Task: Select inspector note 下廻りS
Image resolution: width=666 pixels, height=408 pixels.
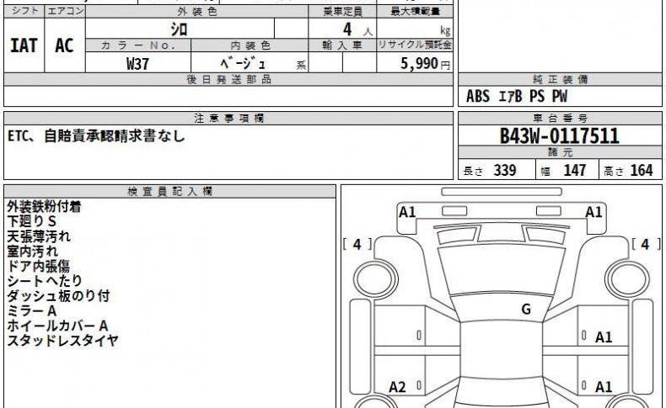Action: pos(31,221)
